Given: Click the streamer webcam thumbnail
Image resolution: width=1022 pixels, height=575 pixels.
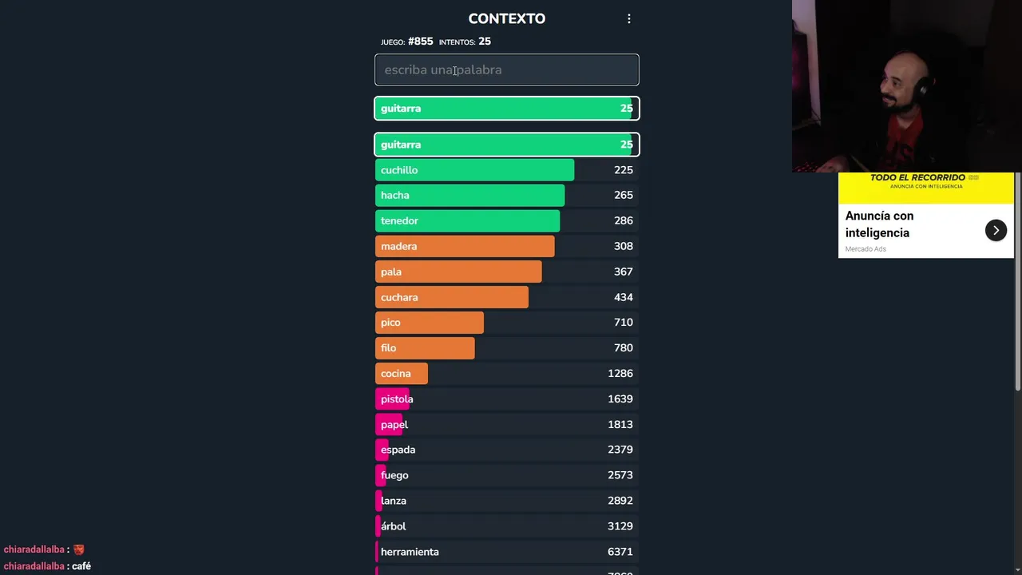Looking at the screenshot, I should click(x=906, y=86).
